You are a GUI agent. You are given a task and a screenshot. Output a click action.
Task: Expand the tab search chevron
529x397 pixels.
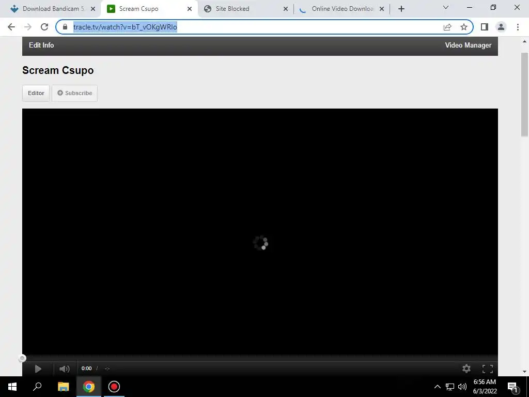tap(446, 7)
